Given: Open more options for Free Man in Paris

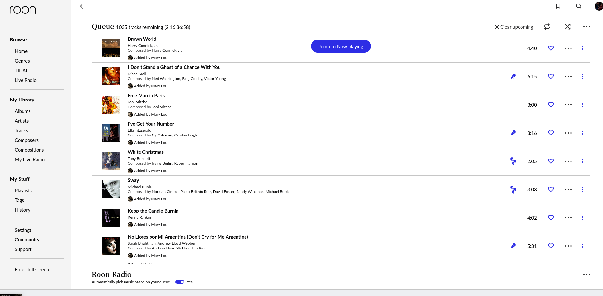Looking at the screenshot, I should click(568, 105).
